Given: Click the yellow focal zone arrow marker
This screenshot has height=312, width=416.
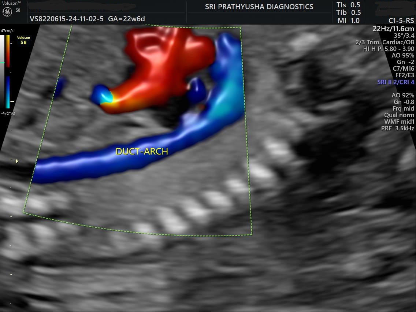Looking at the screenshot, I should click(x=17, y=161).
